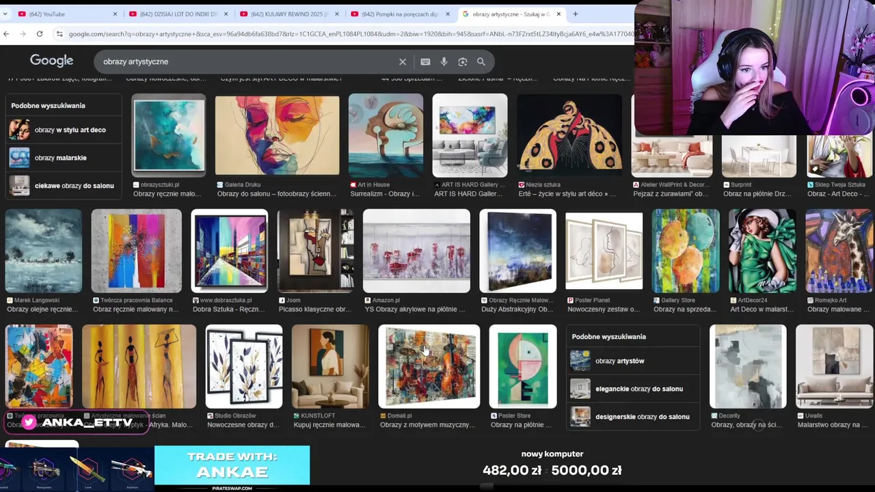Open the Afryka tryptyk yellow figures image
Viewport: 875px width, 492px height.
[139, 366]
